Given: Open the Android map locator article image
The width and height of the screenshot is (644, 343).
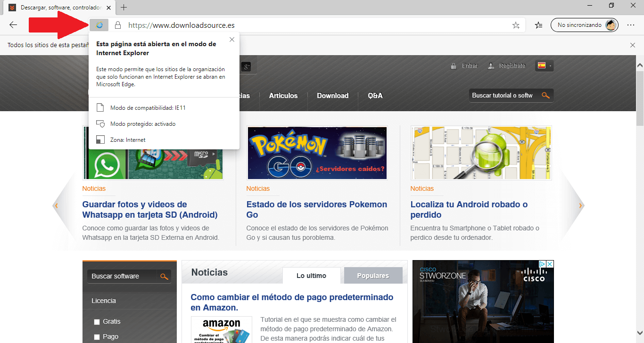Looking at the screenshot, I should click(481, 153).
